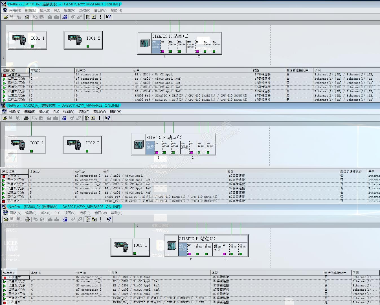Click 激活的连接伙伴 column header in FAR03 table
The width and height of the screenshot is (380, 305).
(337, 273)
